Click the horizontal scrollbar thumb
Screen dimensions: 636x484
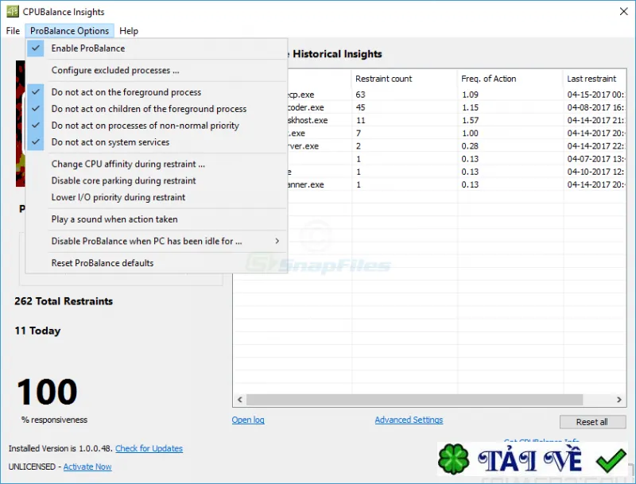coord(414,400)
